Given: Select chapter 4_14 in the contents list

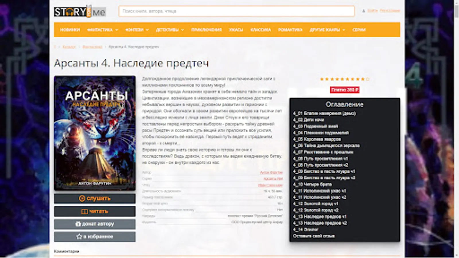Looking at the screenshot, I should 306,230.
